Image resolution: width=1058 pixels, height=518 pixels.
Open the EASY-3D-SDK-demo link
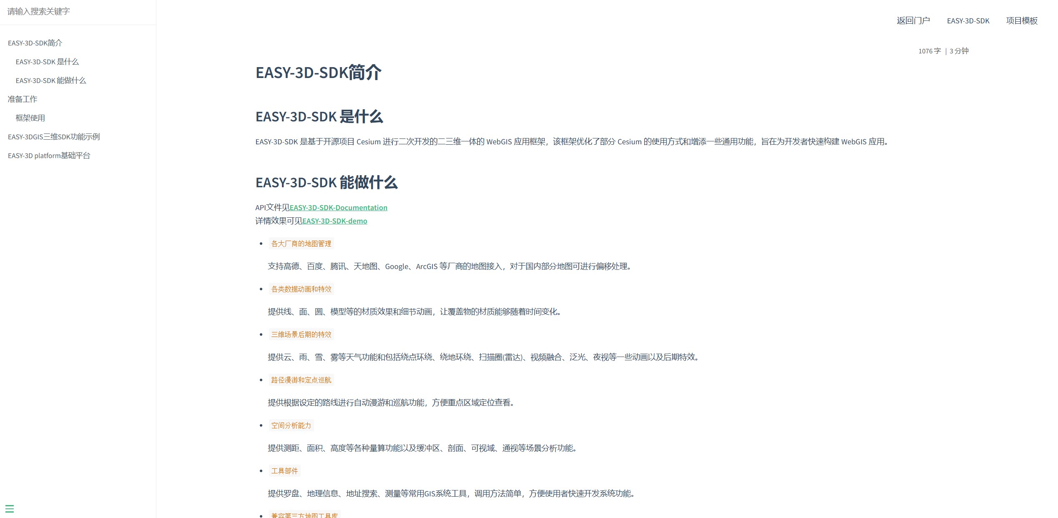click(x=334, y=221)
